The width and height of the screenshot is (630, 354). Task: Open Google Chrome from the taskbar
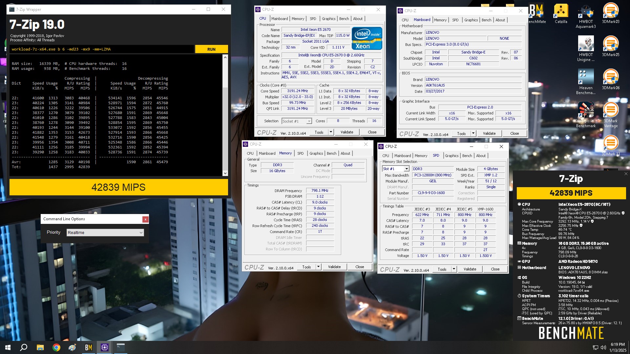(56, 347)
